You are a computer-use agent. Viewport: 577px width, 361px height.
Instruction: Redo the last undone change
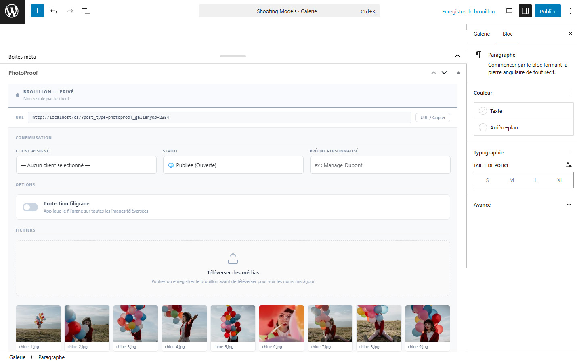[69, 11]
